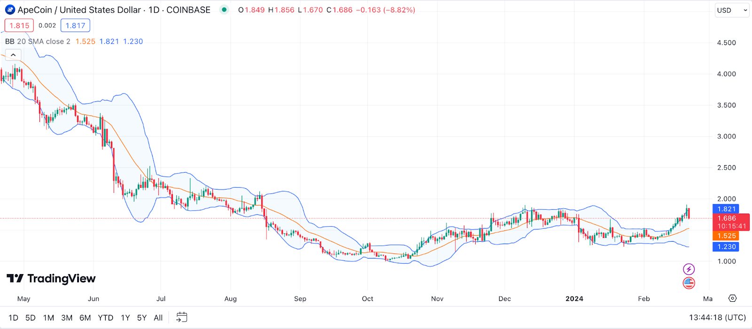The height and width of the screenshot is (329, 752).
Task: Select the 5Y time range
Action: click(142, 318)
